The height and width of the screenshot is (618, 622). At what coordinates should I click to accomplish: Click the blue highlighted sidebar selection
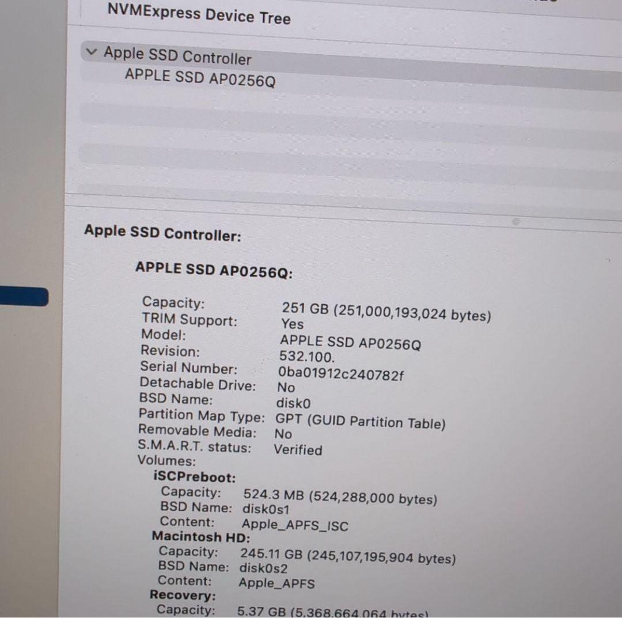click(24, 297)
